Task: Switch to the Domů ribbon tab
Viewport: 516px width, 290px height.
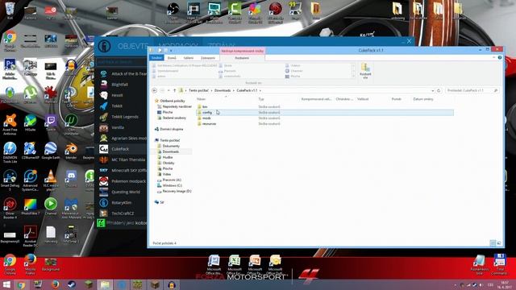Action: click(x=172, y=58)
